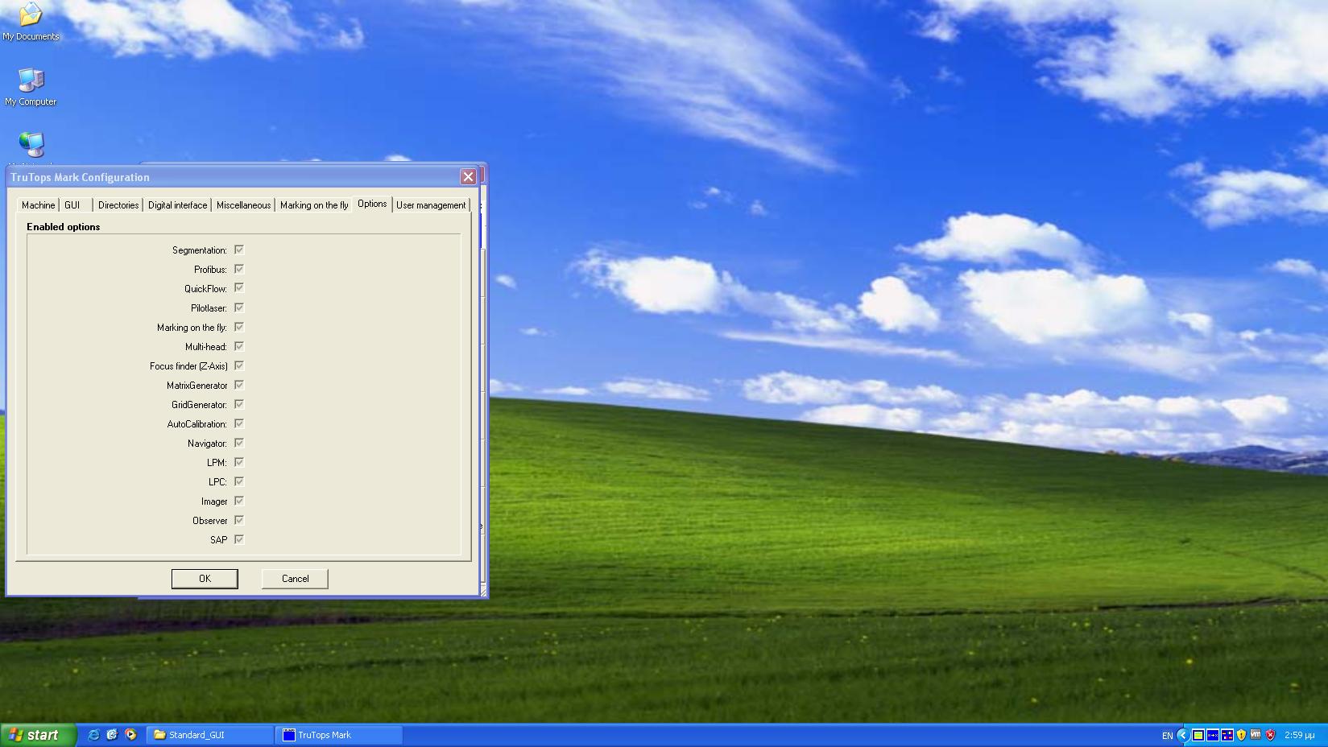The width and height of the screenshot is (1328, 747).
Task: Click the Cancel button
Action: [295, 579]
